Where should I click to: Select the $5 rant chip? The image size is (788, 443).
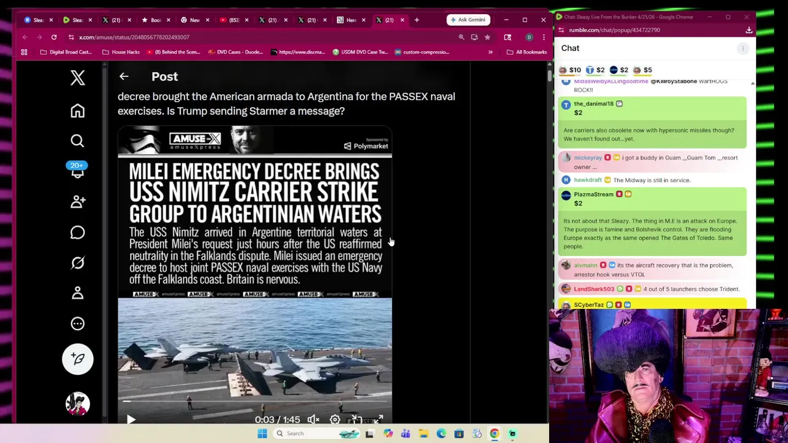point(643,70)
